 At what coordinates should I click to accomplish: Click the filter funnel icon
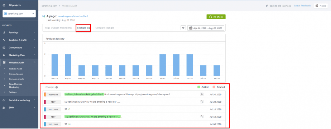pos(183,28)
